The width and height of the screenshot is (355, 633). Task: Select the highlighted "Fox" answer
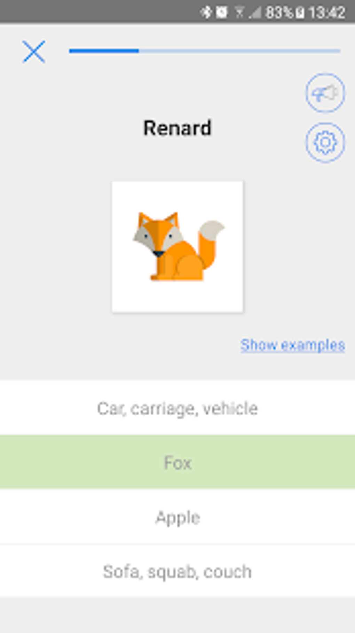(177, 462)
